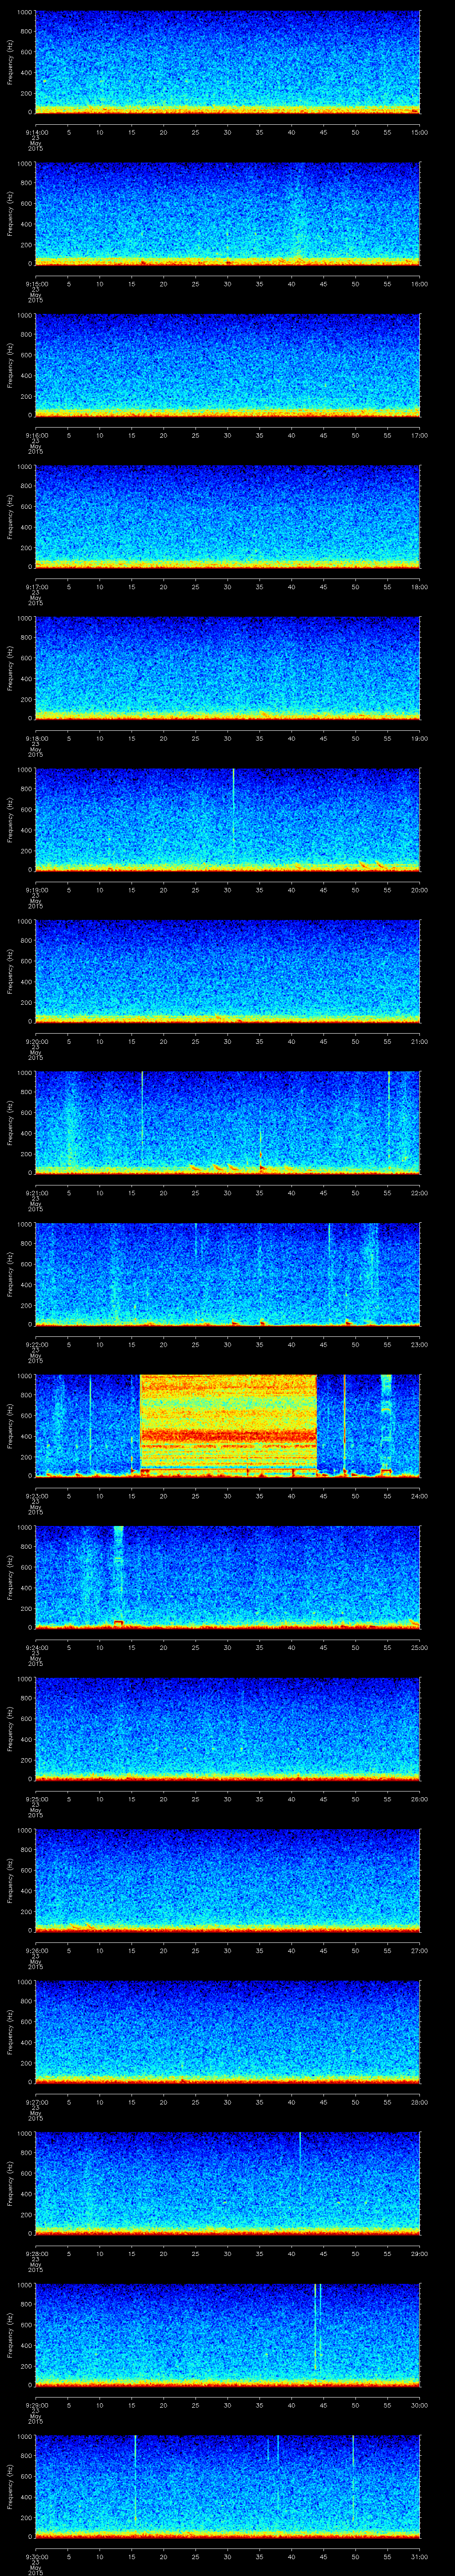The image size is (455, 2576).
Task: Open the 9:22:00 spectrogram panel
Action: pyautogui.click(x=227, y=1275)
